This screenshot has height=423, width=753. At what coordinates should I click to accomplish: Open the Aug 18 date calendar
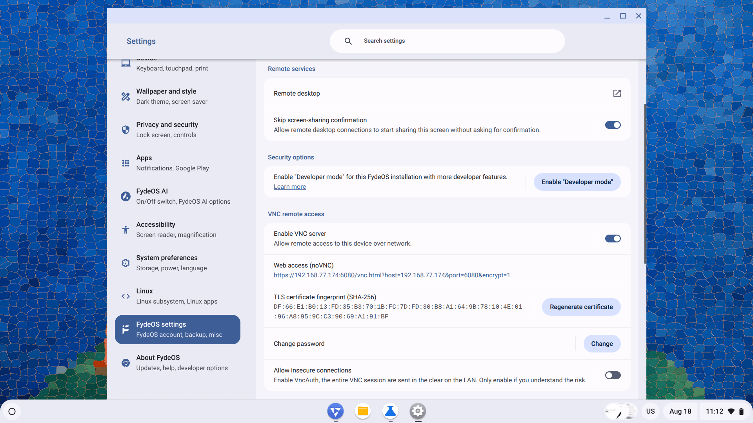(680, 411)
